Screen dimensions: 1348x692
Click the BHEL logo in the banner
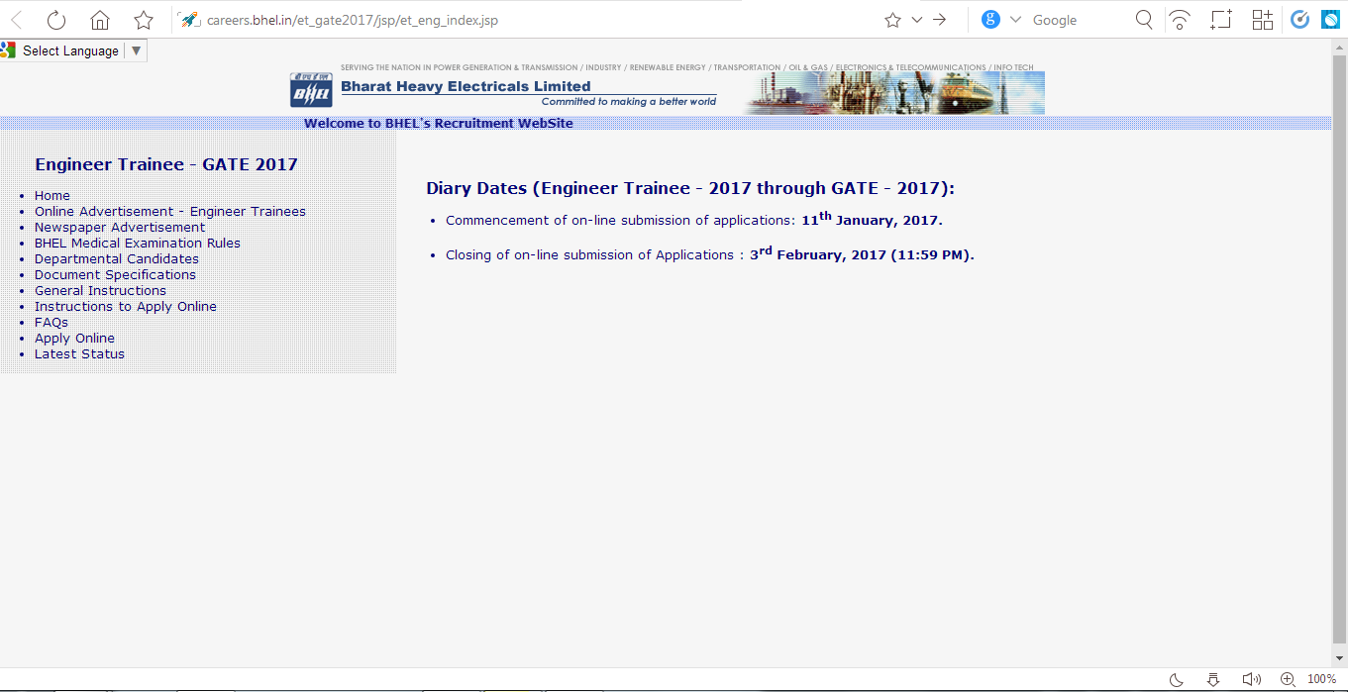pyautogui.click(x=311, y=90)
